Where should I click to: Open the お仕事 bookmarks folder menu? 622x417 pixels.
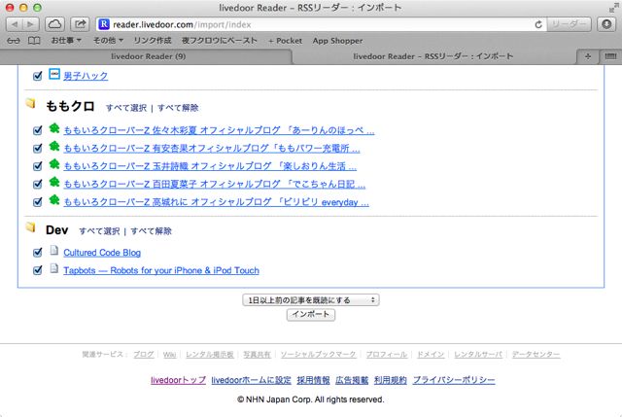[66, 41]
